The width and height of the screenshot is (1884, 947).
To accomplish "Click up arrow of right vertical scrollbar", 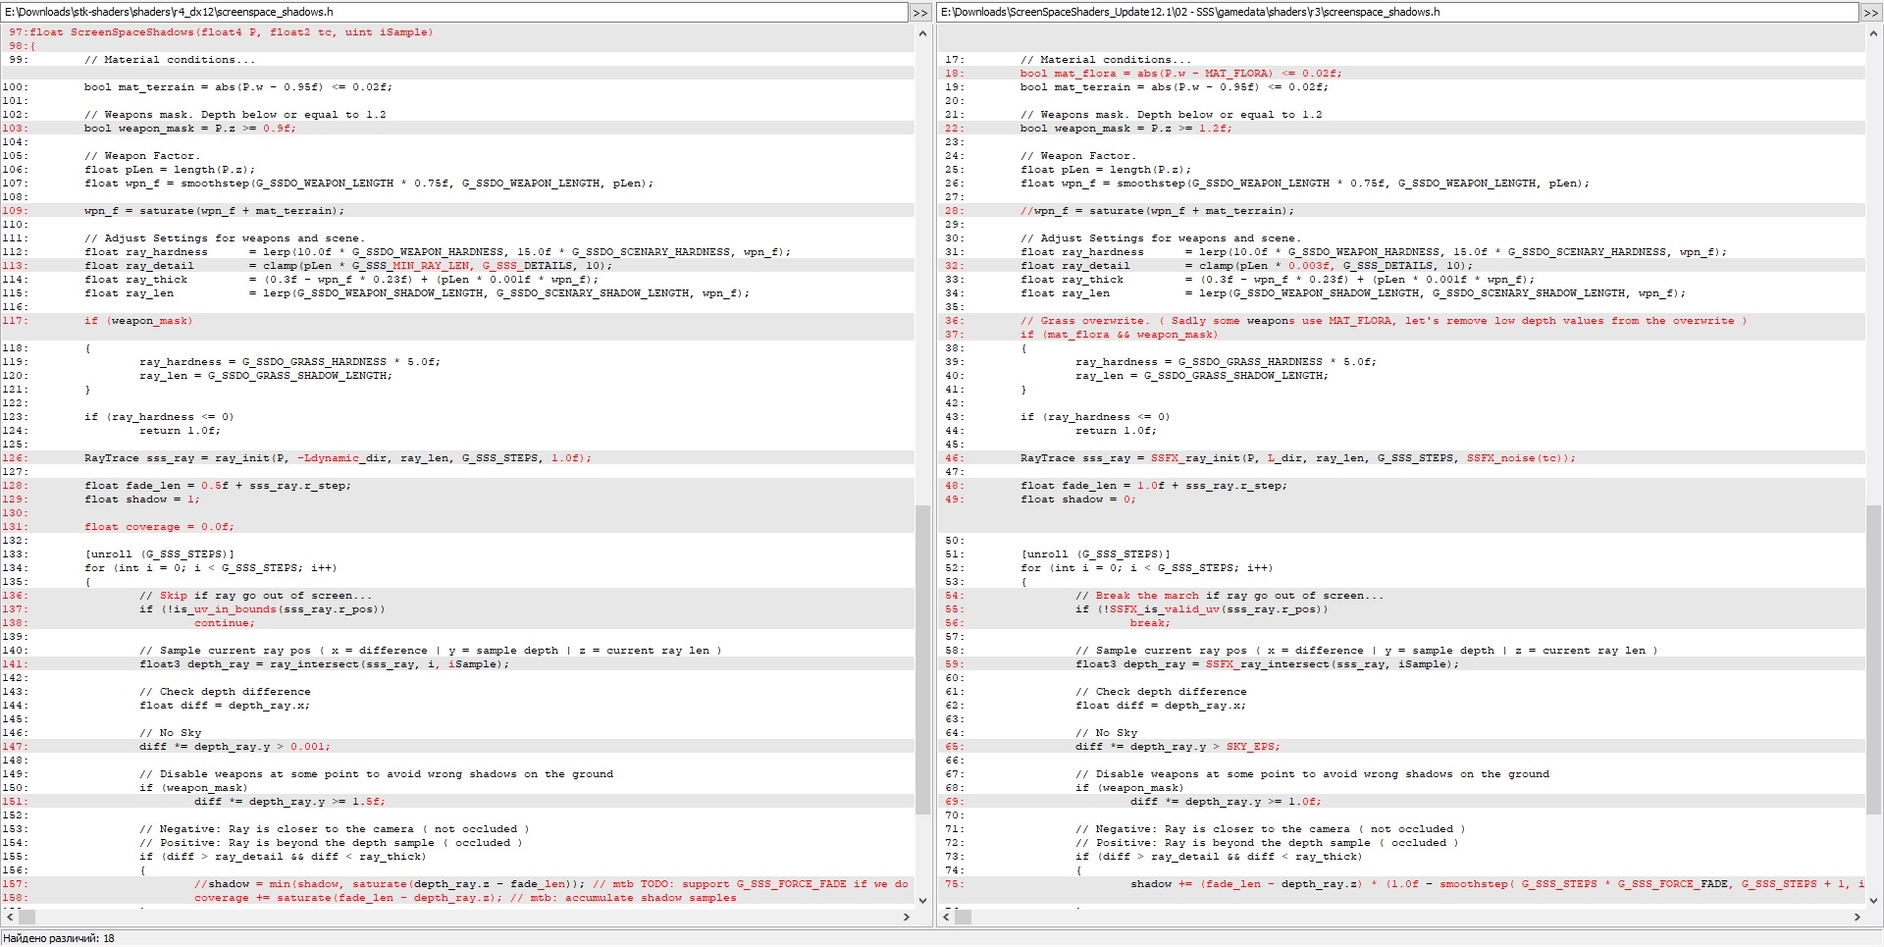I will pyautogui.click(x=1873, y=33).
